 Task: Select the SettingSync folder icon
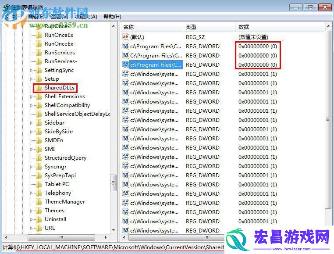click(39, 70)
